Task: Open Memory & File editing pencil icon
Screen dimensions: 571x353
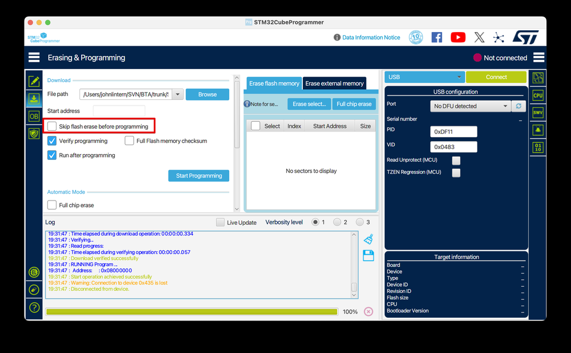Action: point(34,81)
